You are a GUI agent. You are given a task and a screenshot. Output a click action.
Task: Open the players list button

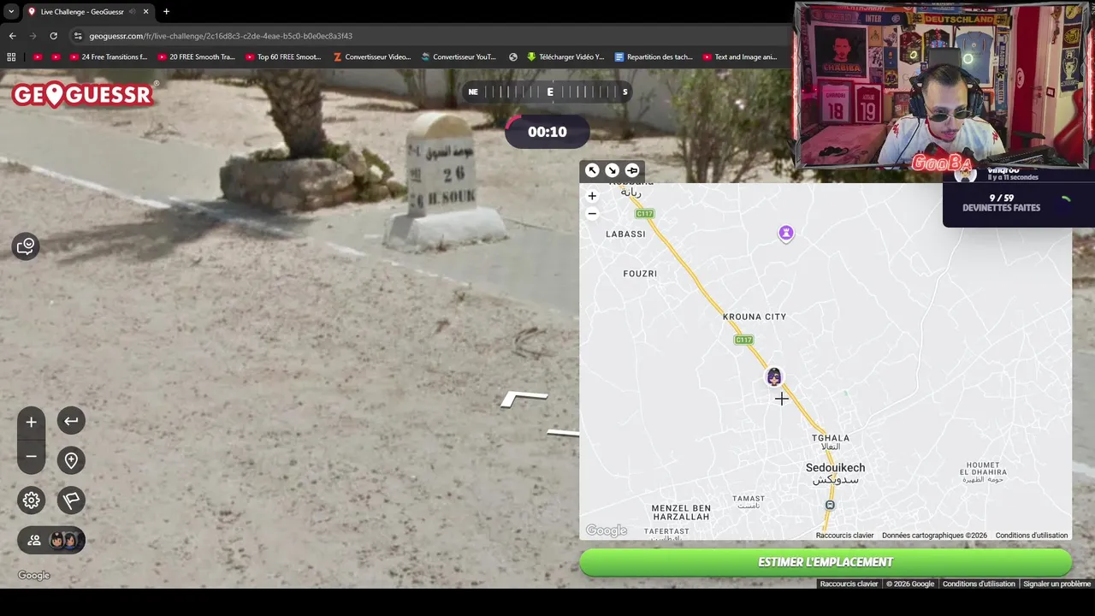[x=51, y=540]
